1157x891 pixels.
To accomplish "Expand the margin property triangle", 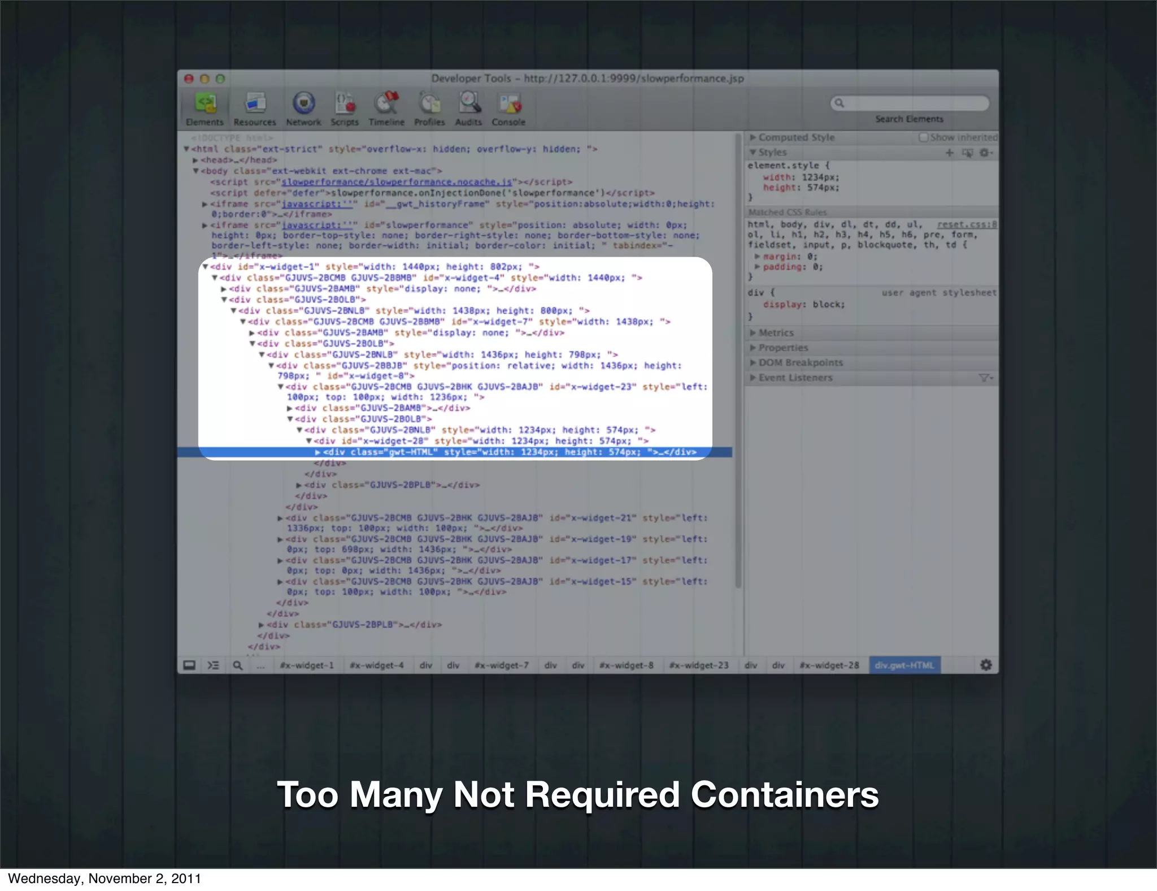I will (758, 257).
